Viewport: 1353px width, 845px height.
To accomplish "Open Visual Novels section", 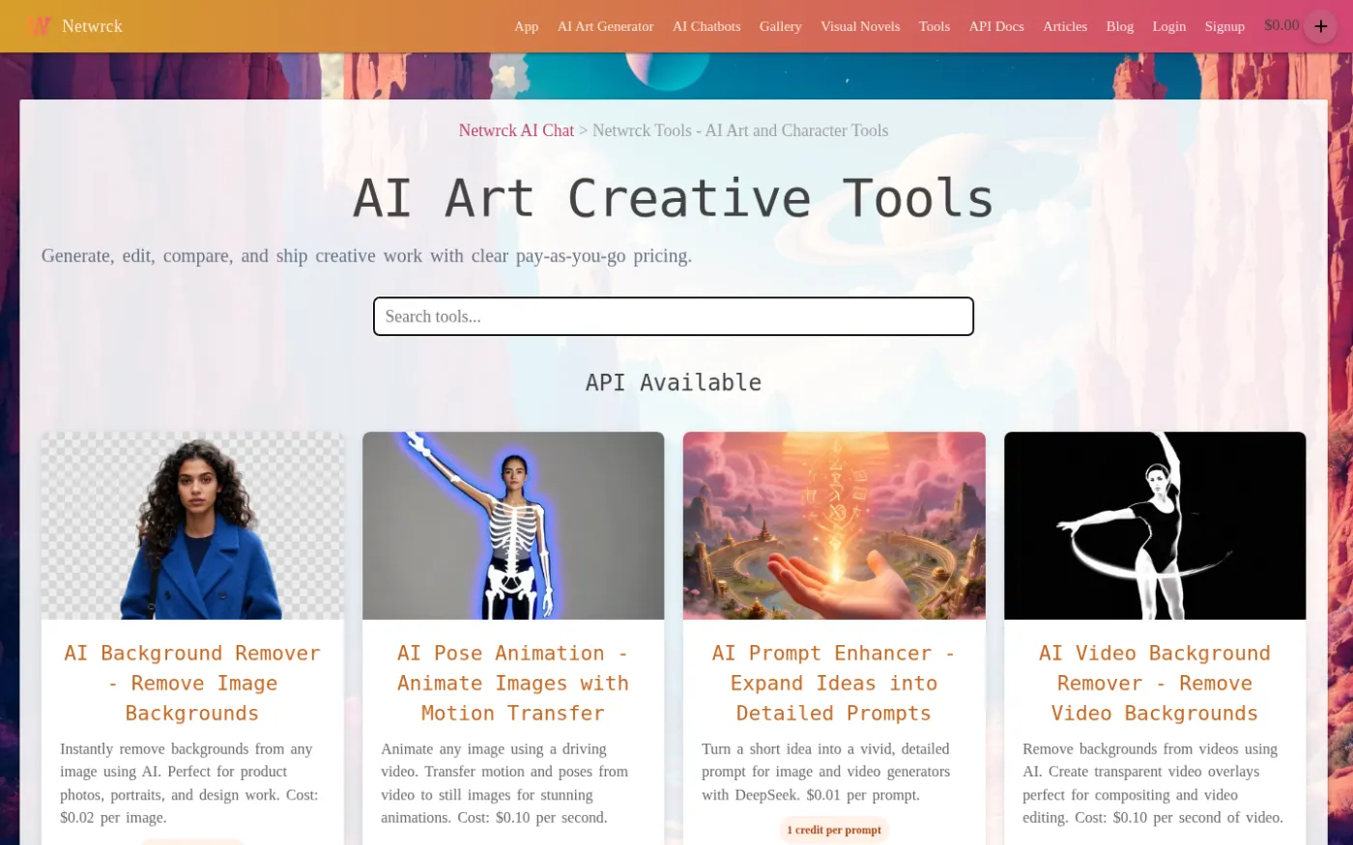I will tap(860, 26).
